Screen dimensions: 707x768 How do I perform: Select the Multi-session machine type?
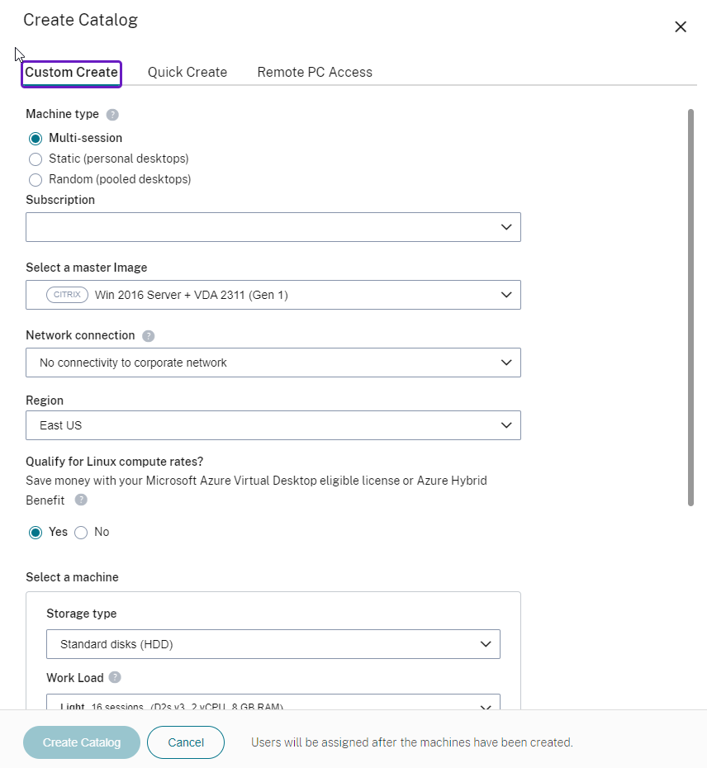(x=36, y=139)
